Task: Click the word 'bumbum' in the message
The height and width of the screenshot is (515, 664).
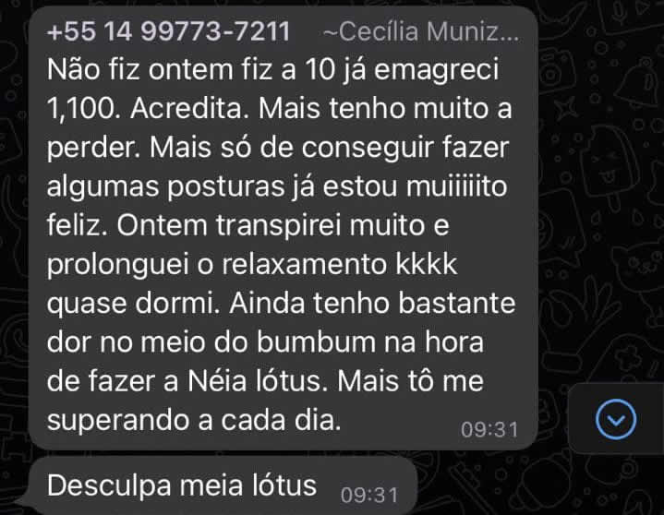Action: (317, 341)
